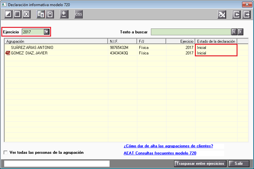Open AEAT Consultas frecuentes modelo 720 link

coord(160,153)
